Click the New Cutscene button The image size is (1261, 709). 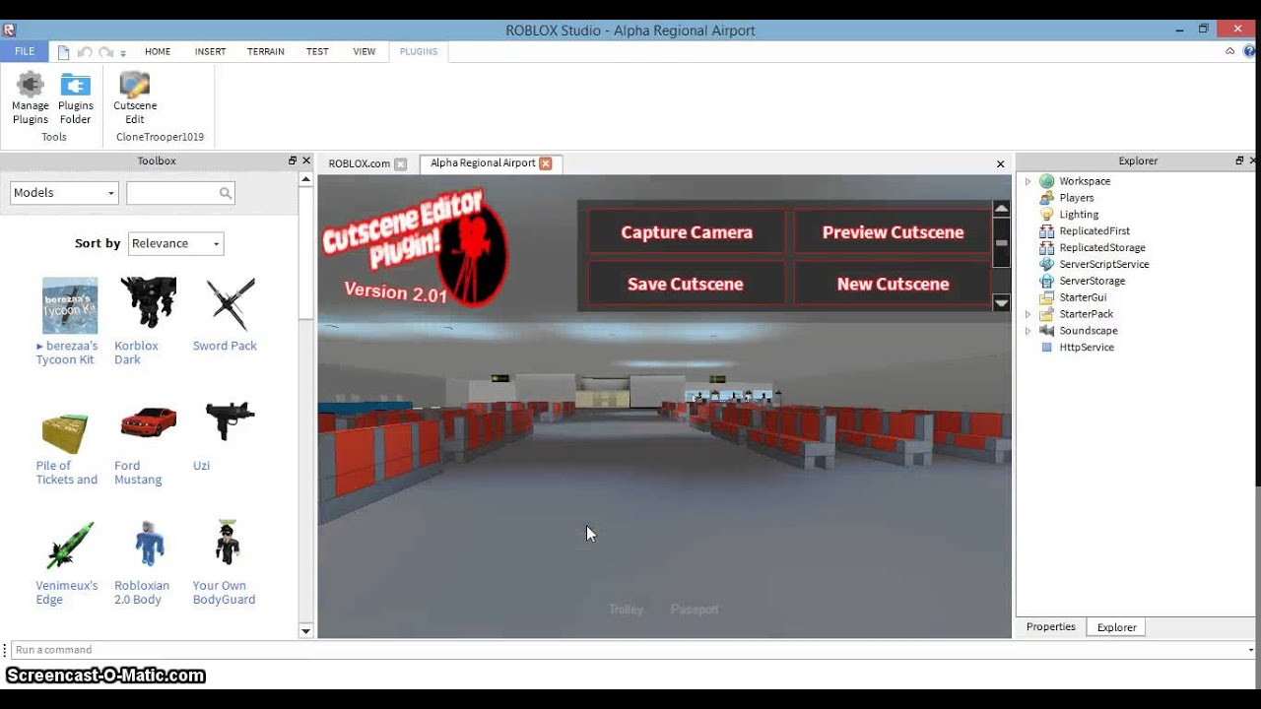point(893,284)
